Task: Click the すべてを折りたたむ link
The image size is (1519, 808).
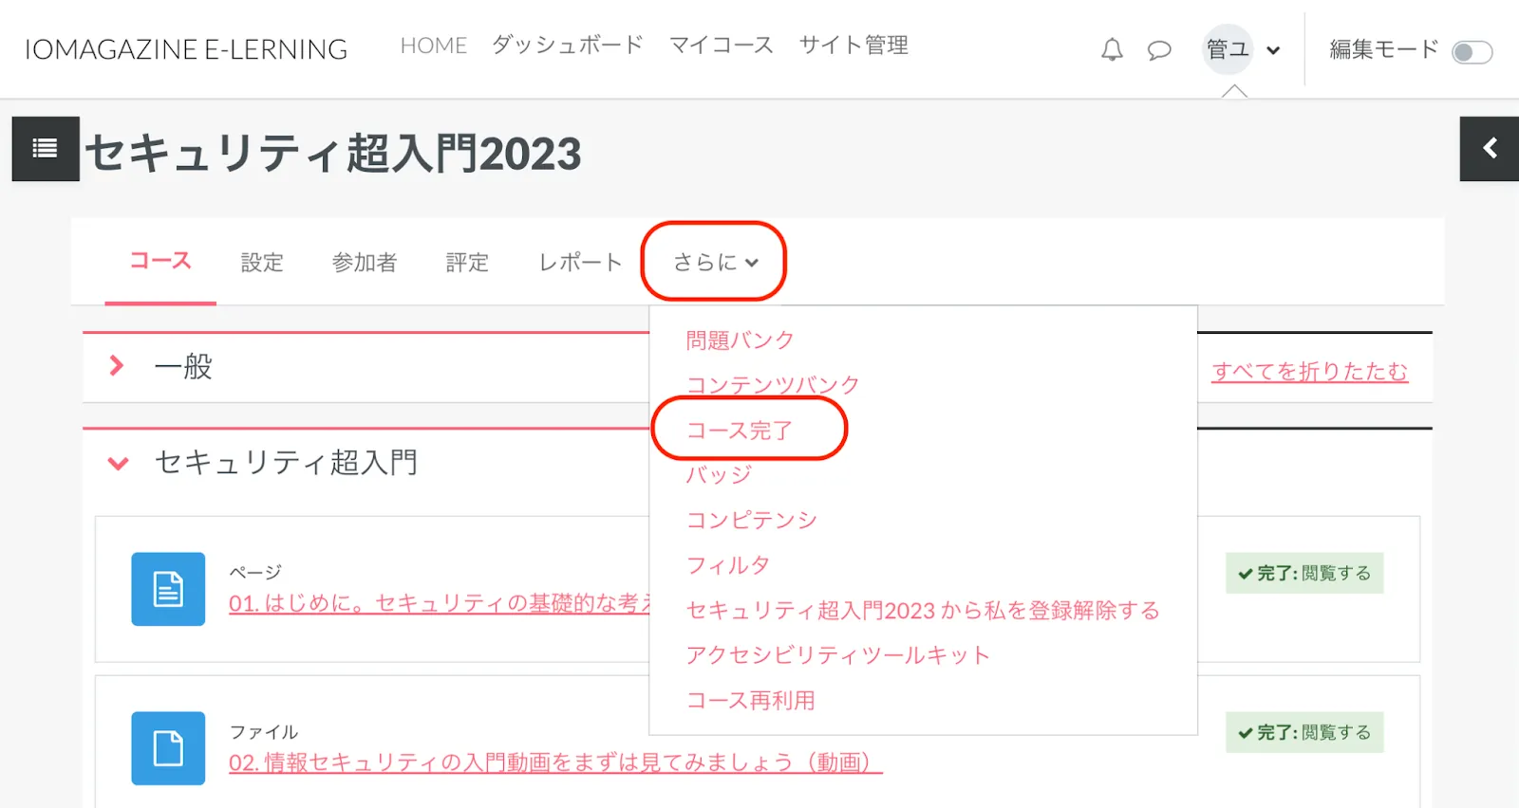Action: pyautogui.click(x=1309, y=372)
